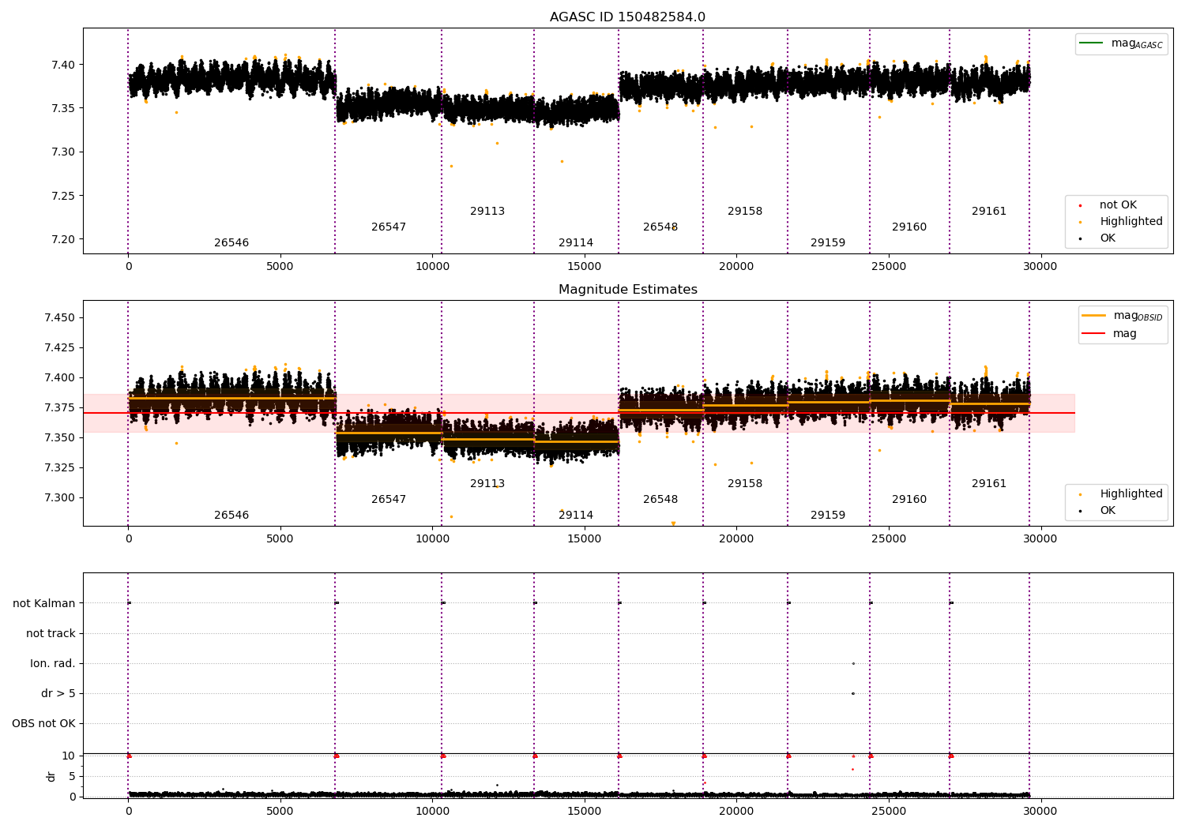This screenshot has width=1185, height=829.
Task: Click the 'not Kalman' axis label
Action: 44,604
